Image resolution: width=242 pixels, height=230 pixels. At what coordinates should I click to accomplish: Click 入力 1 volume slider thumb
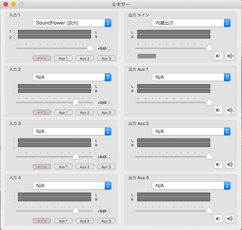coord(90,48)
